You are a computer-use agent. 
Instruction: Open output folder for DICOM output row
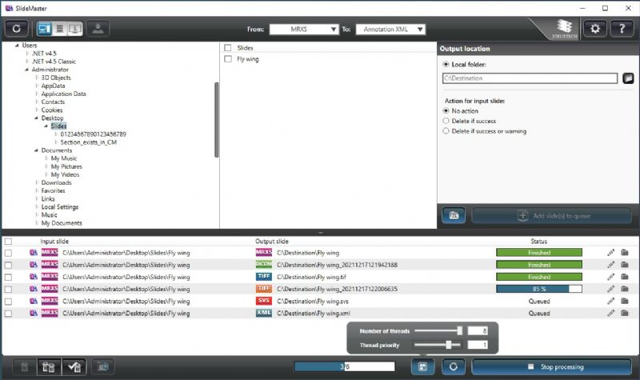point(625,265)
